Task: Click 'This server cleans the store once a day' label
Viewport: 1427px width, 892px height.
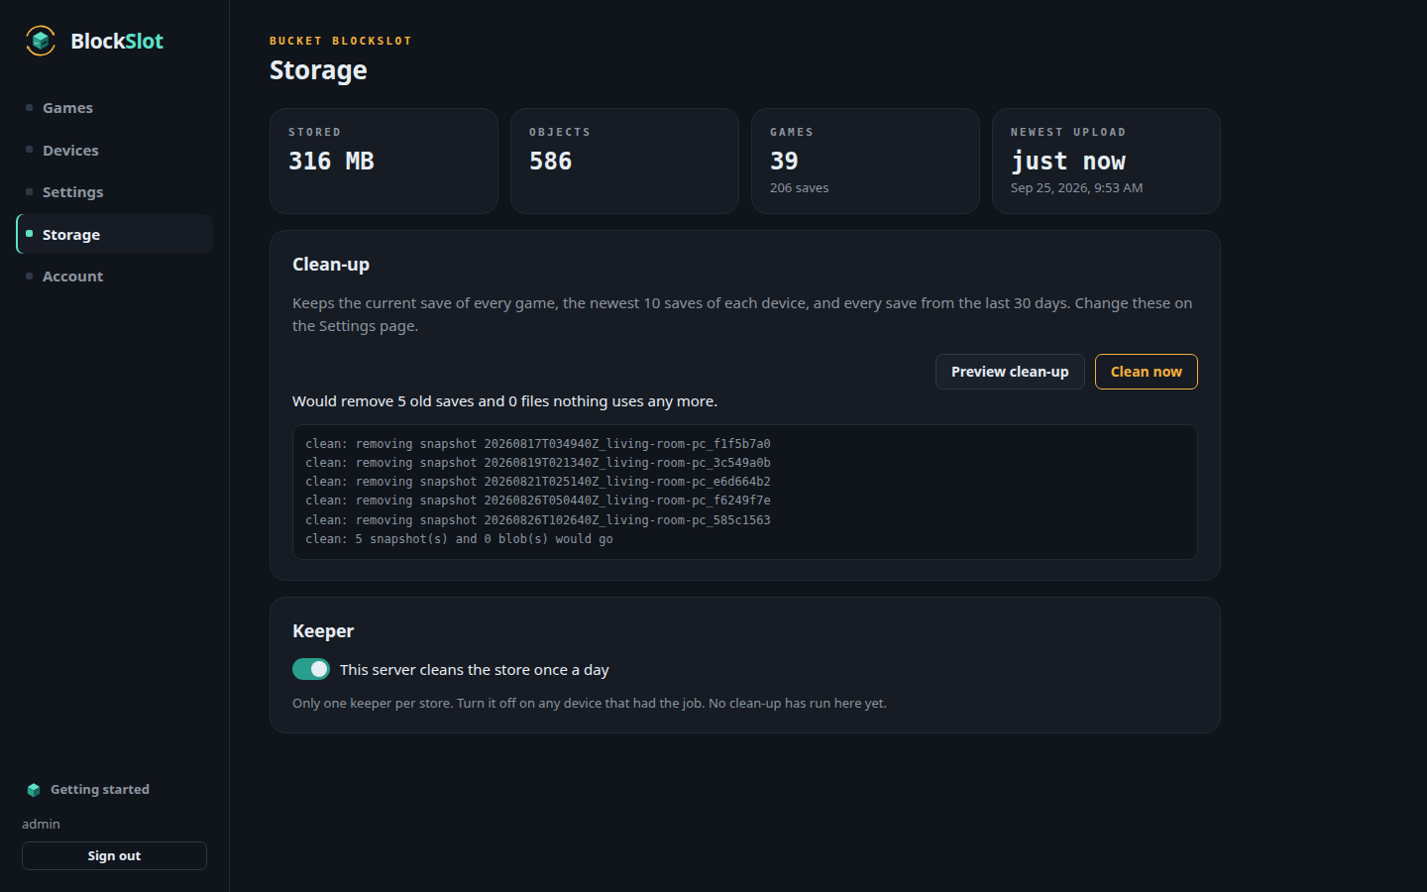Action: click(x=474, y=670)
